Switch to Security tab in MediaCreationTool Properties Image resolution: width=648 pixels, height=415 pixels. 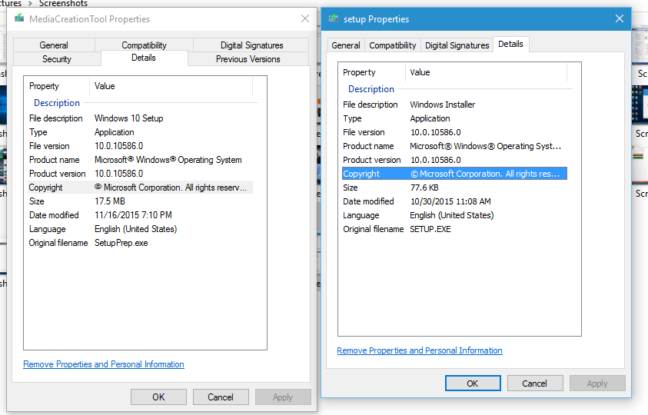pos(57,59)
